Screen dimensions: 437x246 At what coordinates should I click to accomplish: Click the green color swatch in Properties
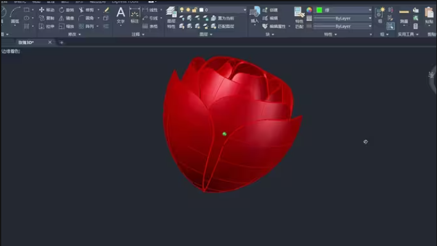point(319,10)
